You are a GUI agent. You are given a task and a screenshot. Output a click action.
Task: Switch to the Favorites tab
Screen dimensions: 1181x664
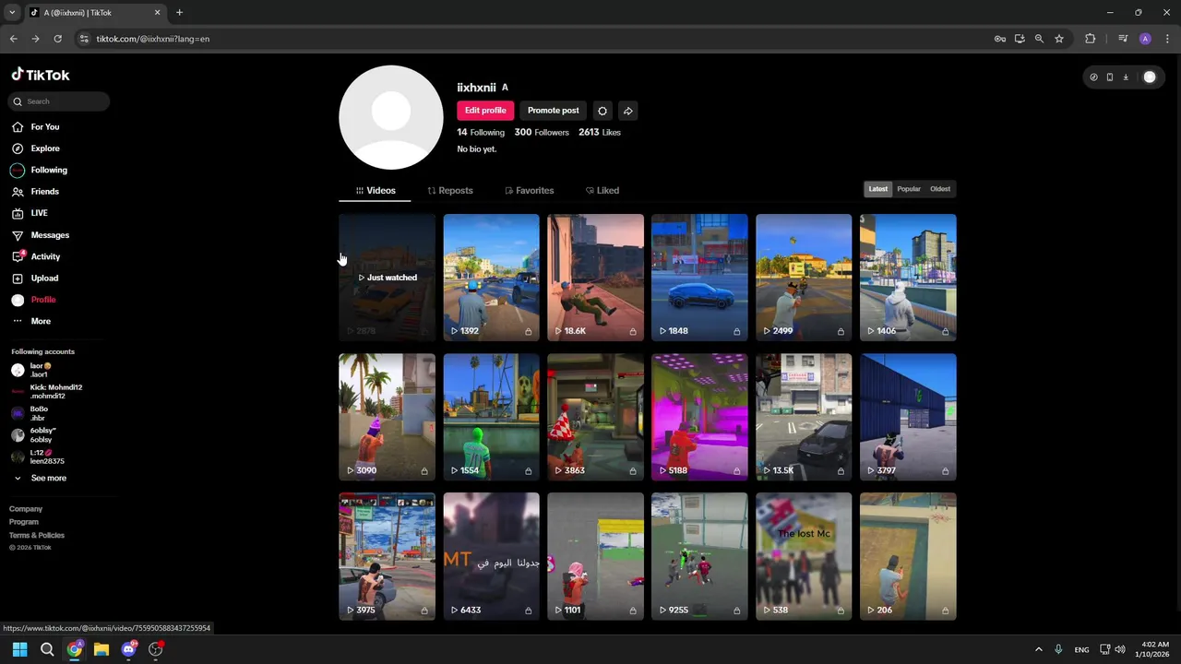(530, 191)
